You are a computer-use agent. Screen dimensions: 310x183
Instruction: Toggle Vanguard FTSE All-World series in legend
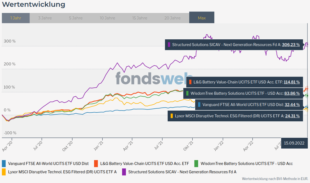[48, 163]
